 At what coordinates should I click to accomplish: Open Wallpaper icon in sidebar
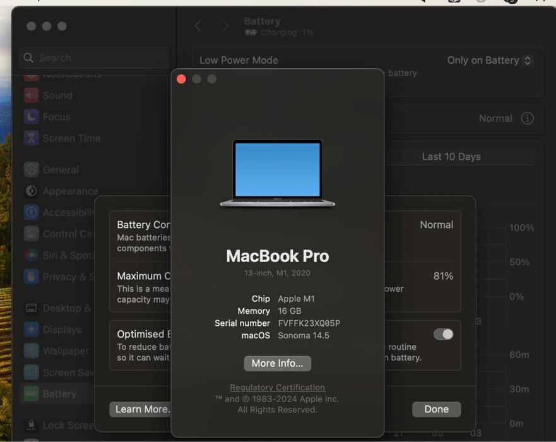point(31,351)
